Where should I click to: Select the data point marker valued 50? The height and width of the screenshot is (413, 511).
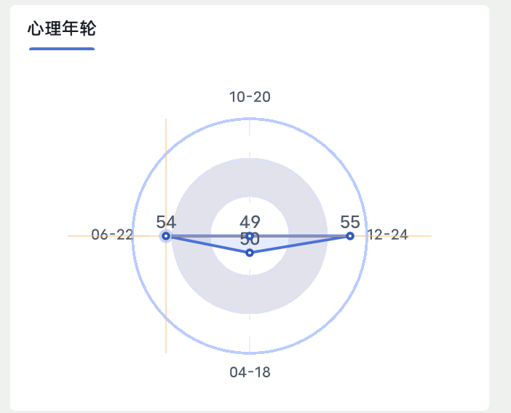250,253
